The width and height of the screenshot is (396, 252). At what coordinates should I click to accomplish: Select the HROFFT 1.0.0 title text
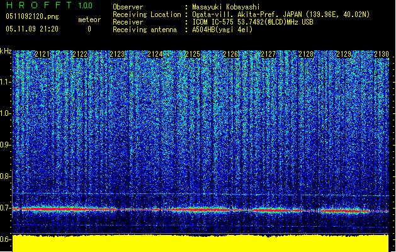pos(50,5)
